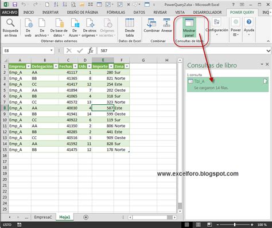Screen dimensions: 272x228
Task: Save the workbook with the floppy icon
Action: pos(15,4)
